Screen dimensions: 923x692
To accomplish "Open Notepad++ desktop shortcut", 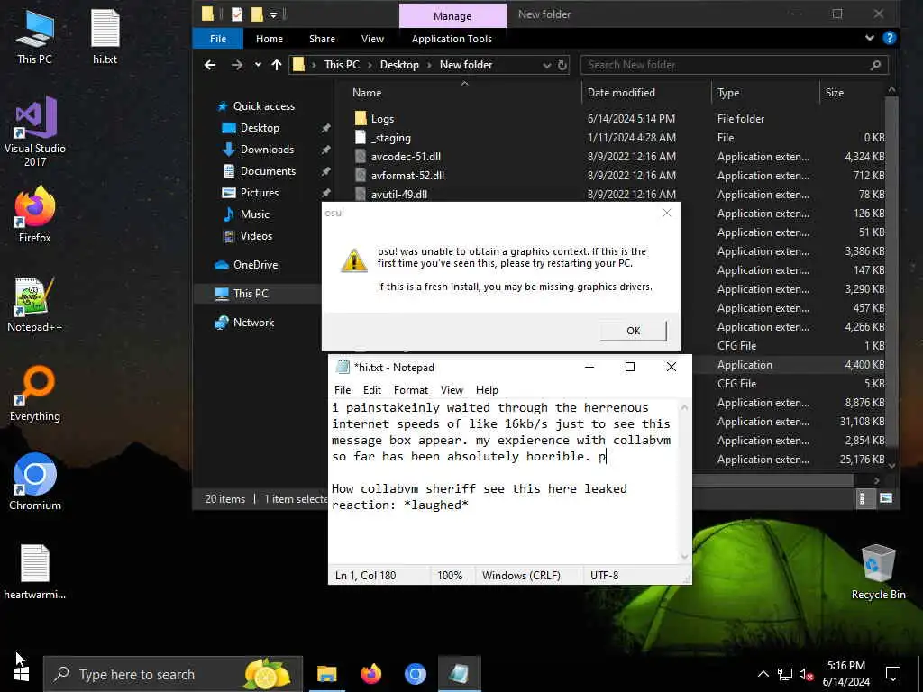I will [x=35, y=305].
